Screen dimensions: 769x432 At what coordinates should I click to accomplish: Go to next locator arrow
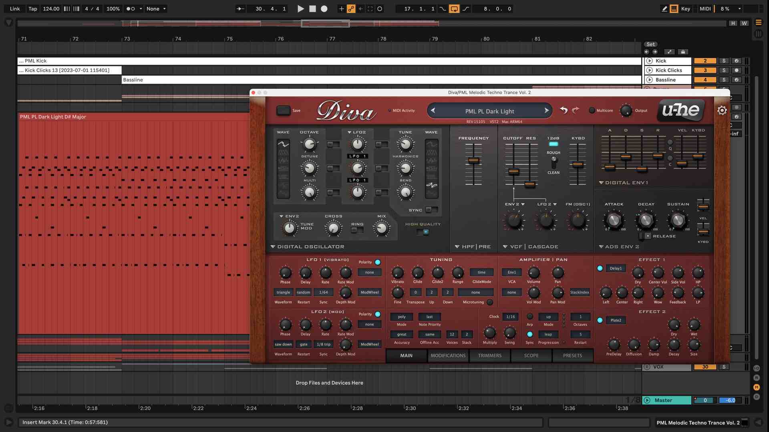pyautogui.click(x=655, y=52)
